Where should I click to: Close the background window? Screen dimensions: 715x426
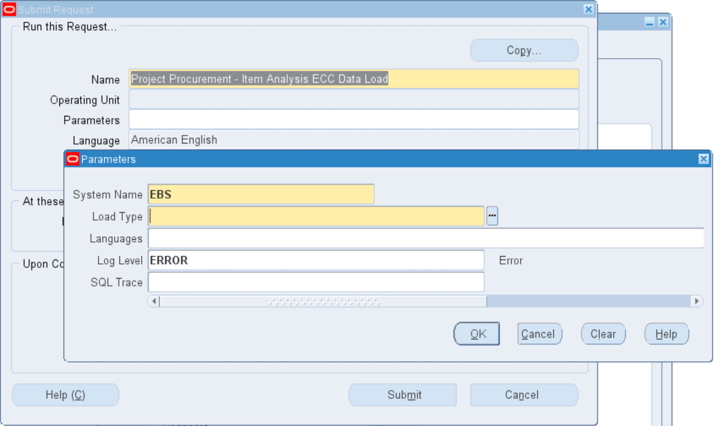coord(663,22)
